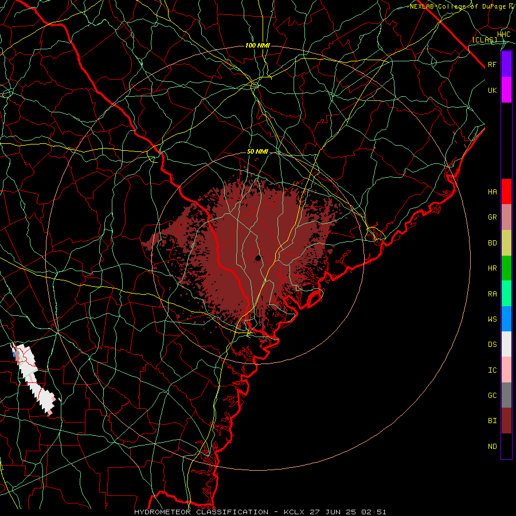Click the [CLAS] units label
Viewport: 516px width, 516px height.
coord(484,40)
